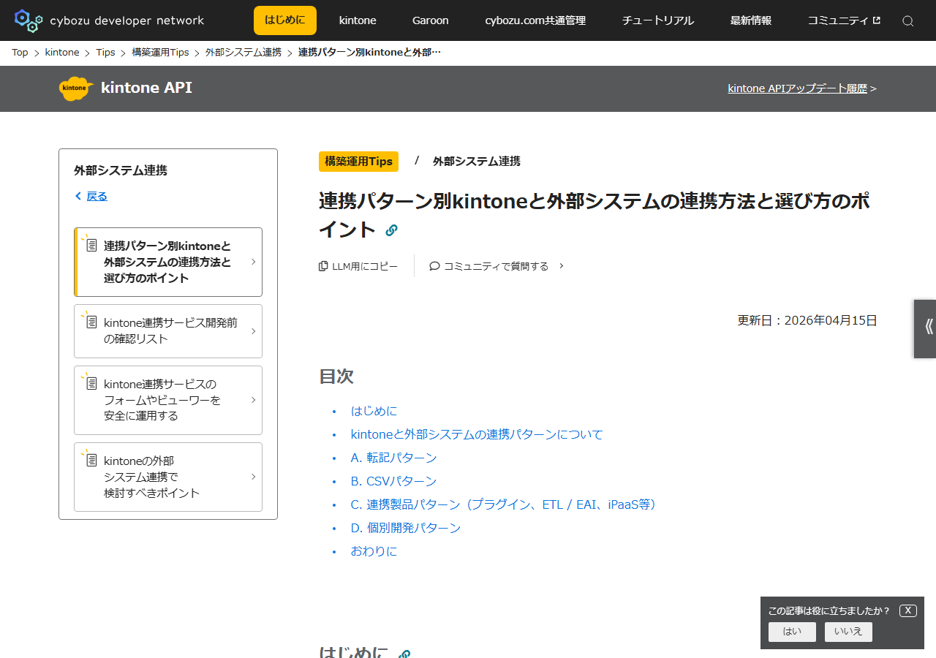Open the コミュニティ external link
This screenshot has width=936, height=658.
[844, 20]
